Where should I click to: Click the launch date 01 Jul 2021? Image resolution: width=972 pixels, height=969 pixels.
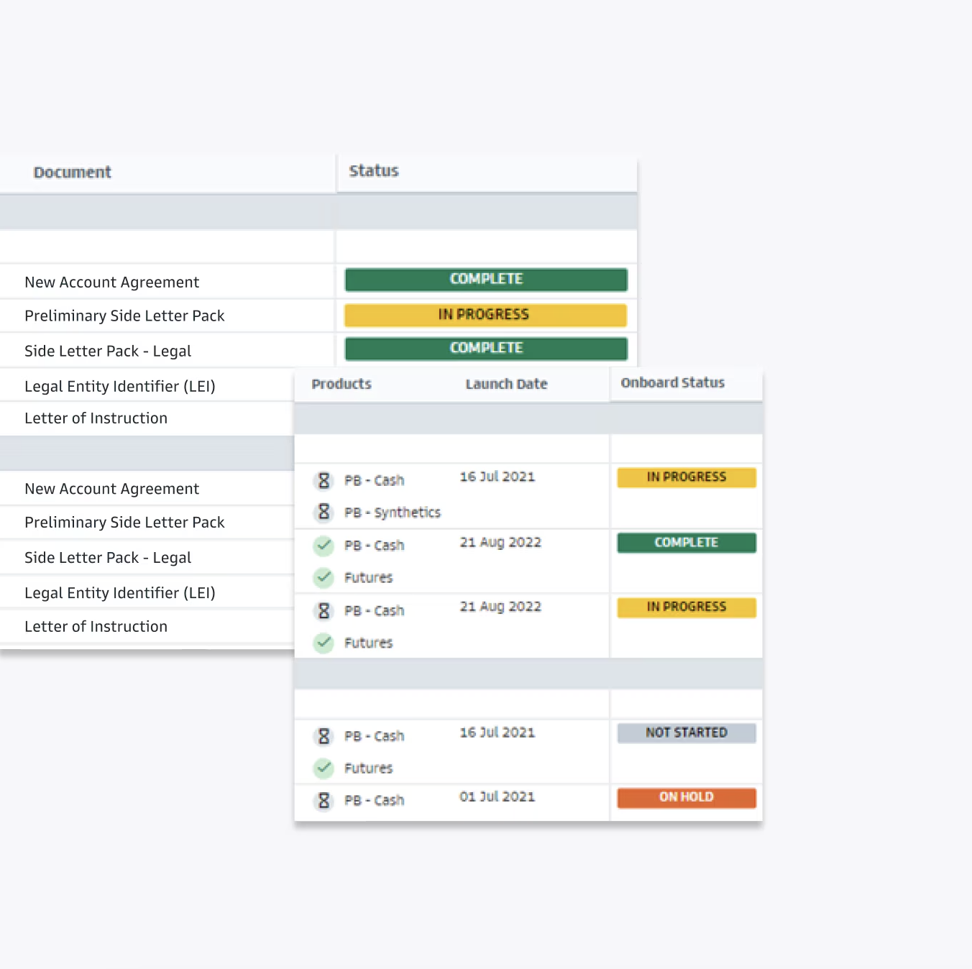coord(498,796)
